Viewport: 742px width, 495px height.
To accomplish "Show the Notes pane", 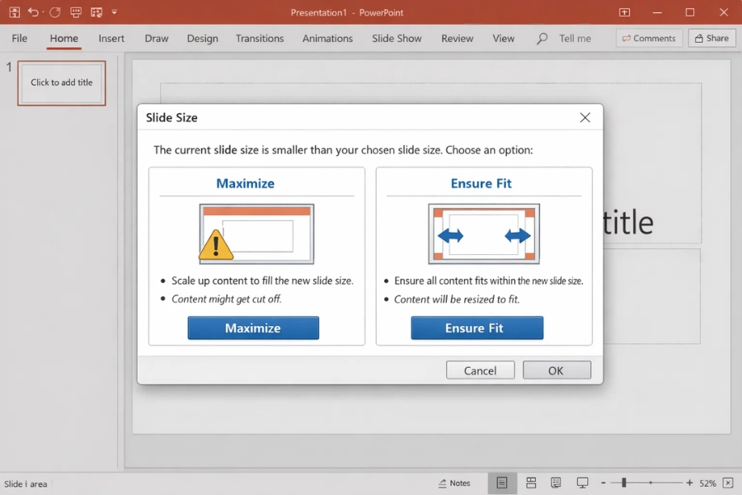I will click(x=454, y=483).
